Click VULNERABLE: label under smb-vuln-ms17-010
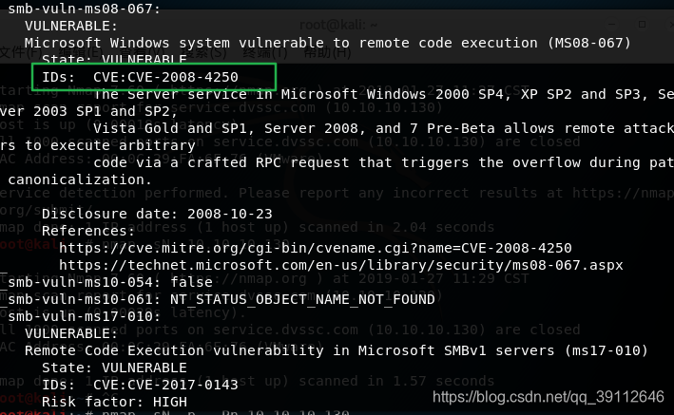Viewport: 674px width, 415px height. (x=71, y=334)
